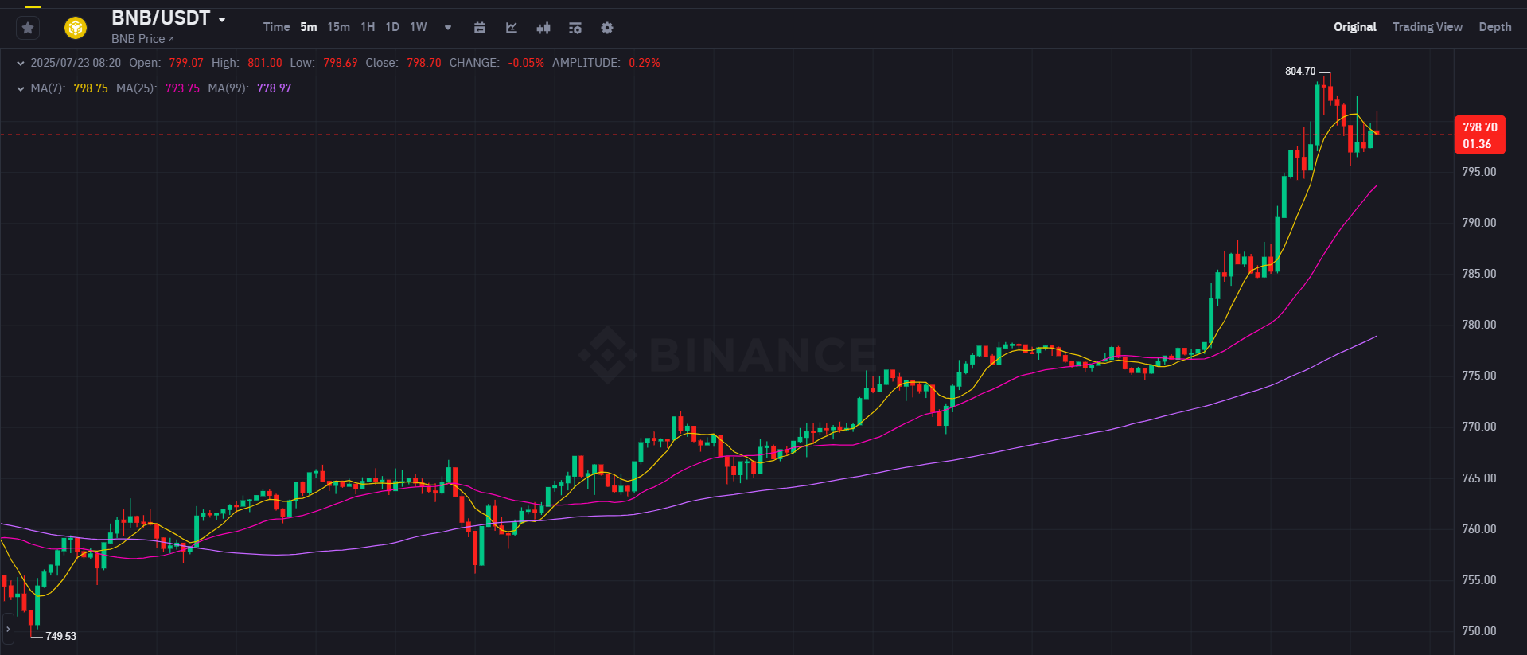
Task: Switch to the Depth chart tab
Action: (1494, 27)
